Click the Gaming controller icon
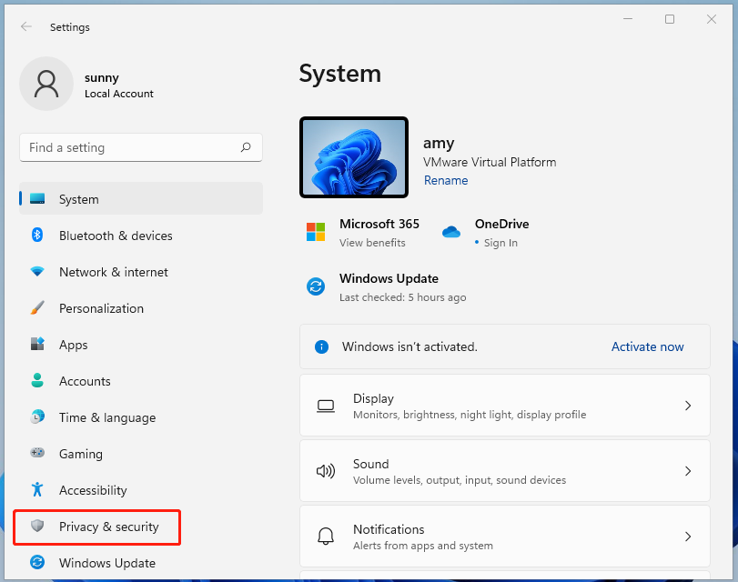This screenshot has width=738, height=582. tap(37, 453)
